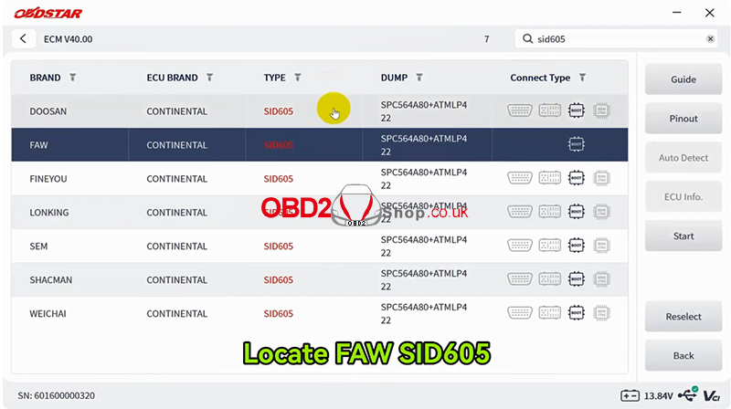Choose the bench connector icon for DOOSAN

point(550,110)
